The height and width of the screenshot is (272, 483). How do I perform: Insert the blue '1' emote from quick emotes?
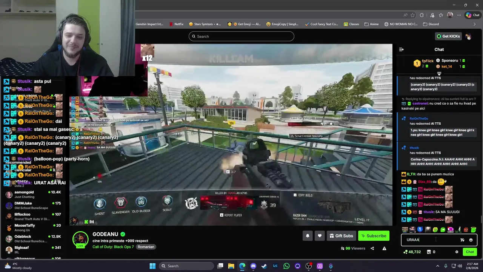pos(420,229)
